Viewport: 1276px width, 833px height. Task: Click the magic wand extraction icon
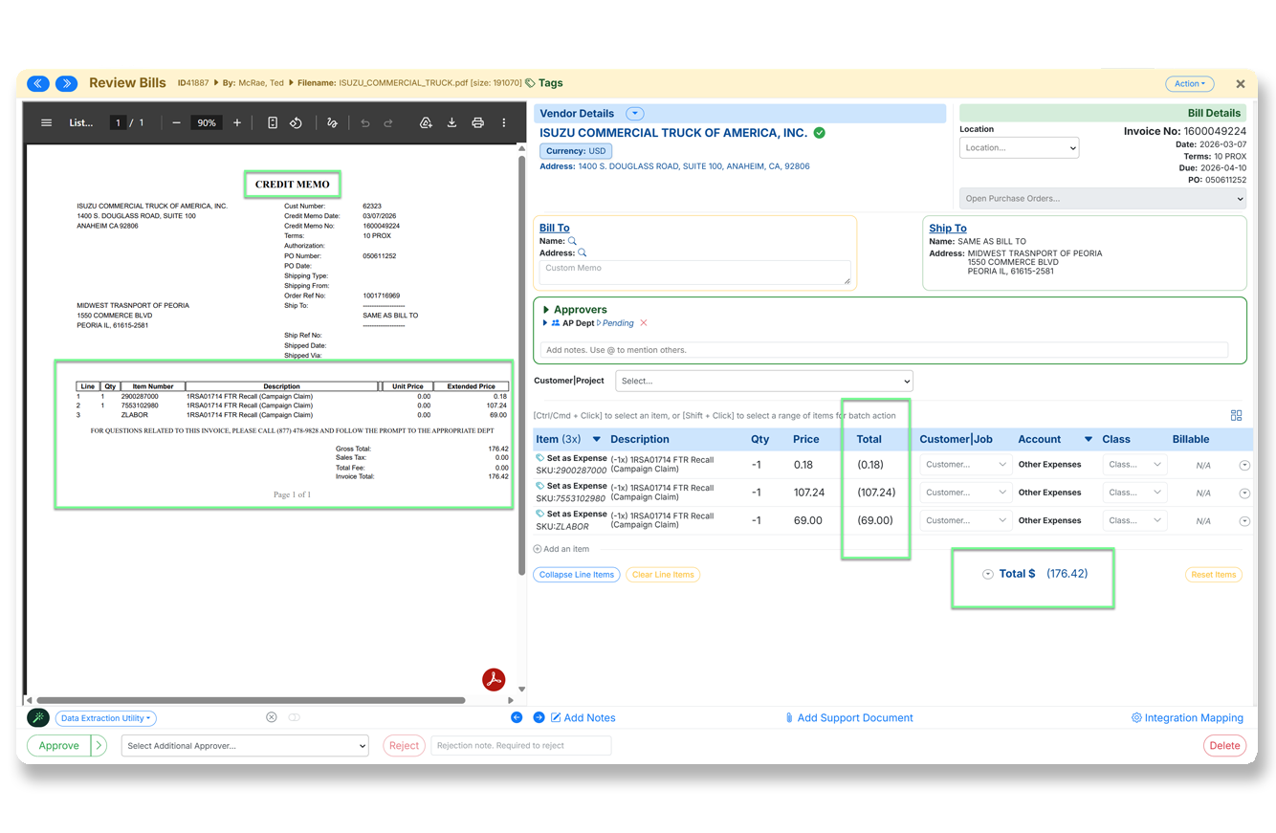coord(38,717)
